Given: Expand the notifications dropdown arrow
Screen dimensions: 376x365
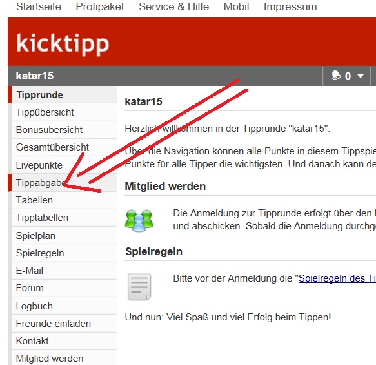Looking at the screenshot, I should point(360,76).
